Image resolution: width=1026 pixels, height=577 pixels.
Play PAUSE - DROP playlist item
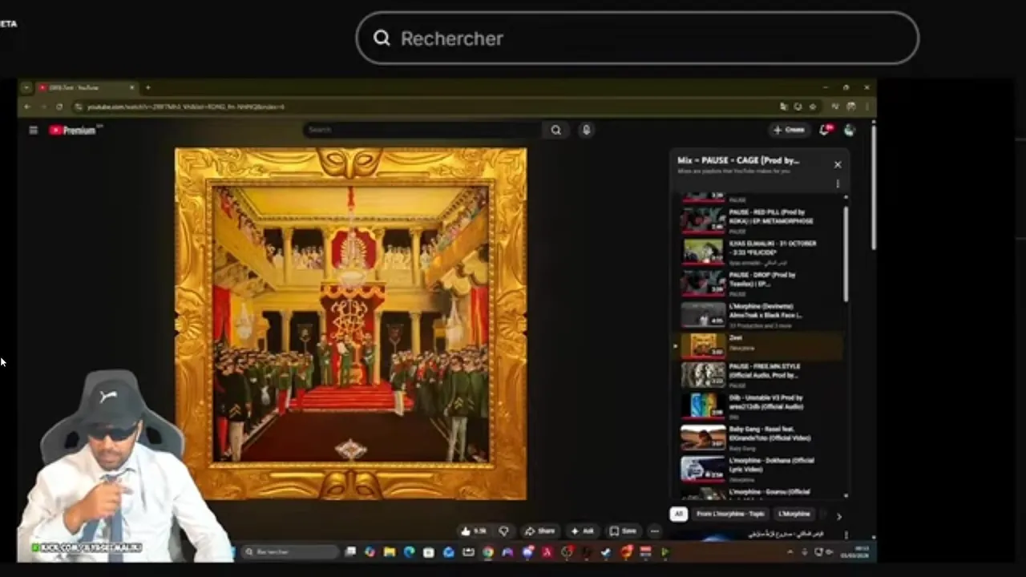click(x=761, y=283)
